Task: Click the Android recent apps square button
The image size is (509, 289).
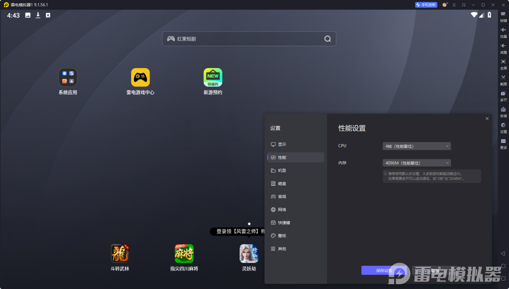Action: tap(503, 279)
